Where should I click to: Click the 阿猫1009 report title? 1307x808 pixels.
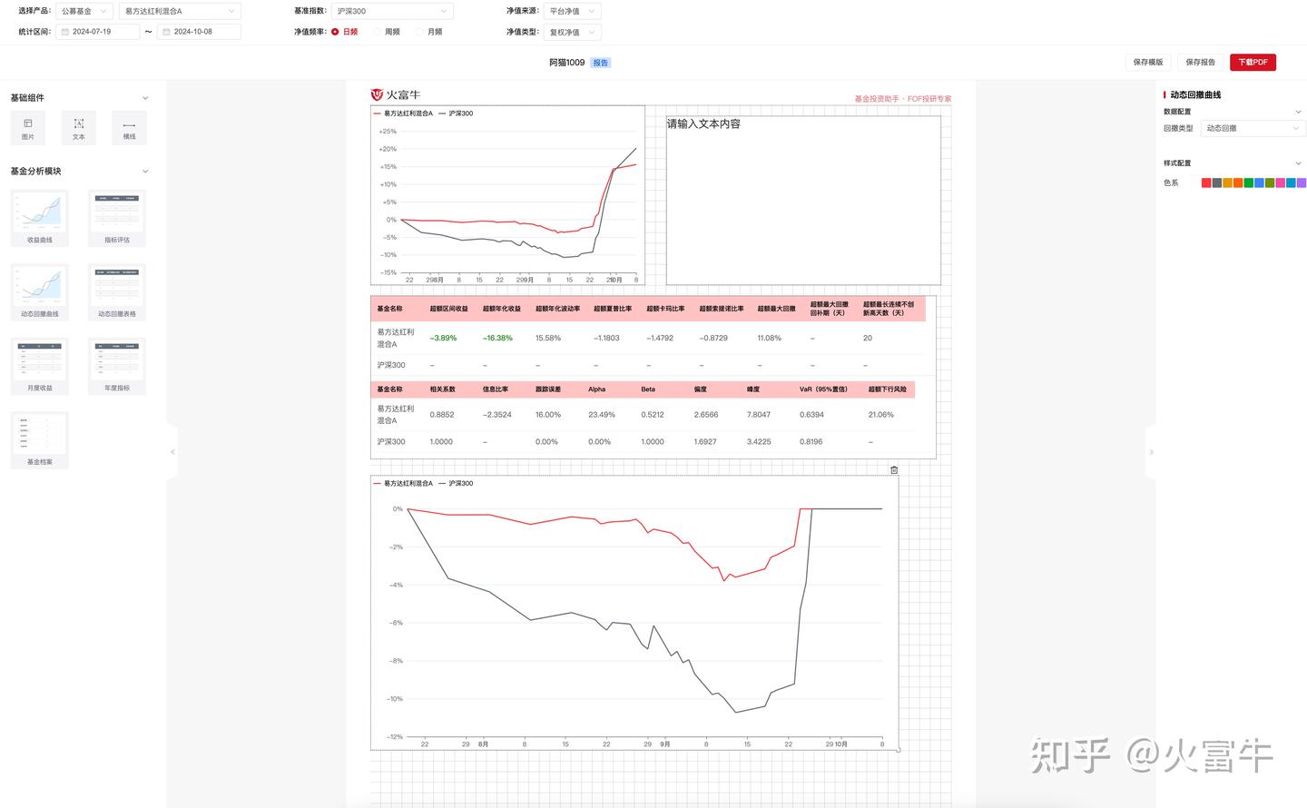pyautogui.click(x=567, y=63)
